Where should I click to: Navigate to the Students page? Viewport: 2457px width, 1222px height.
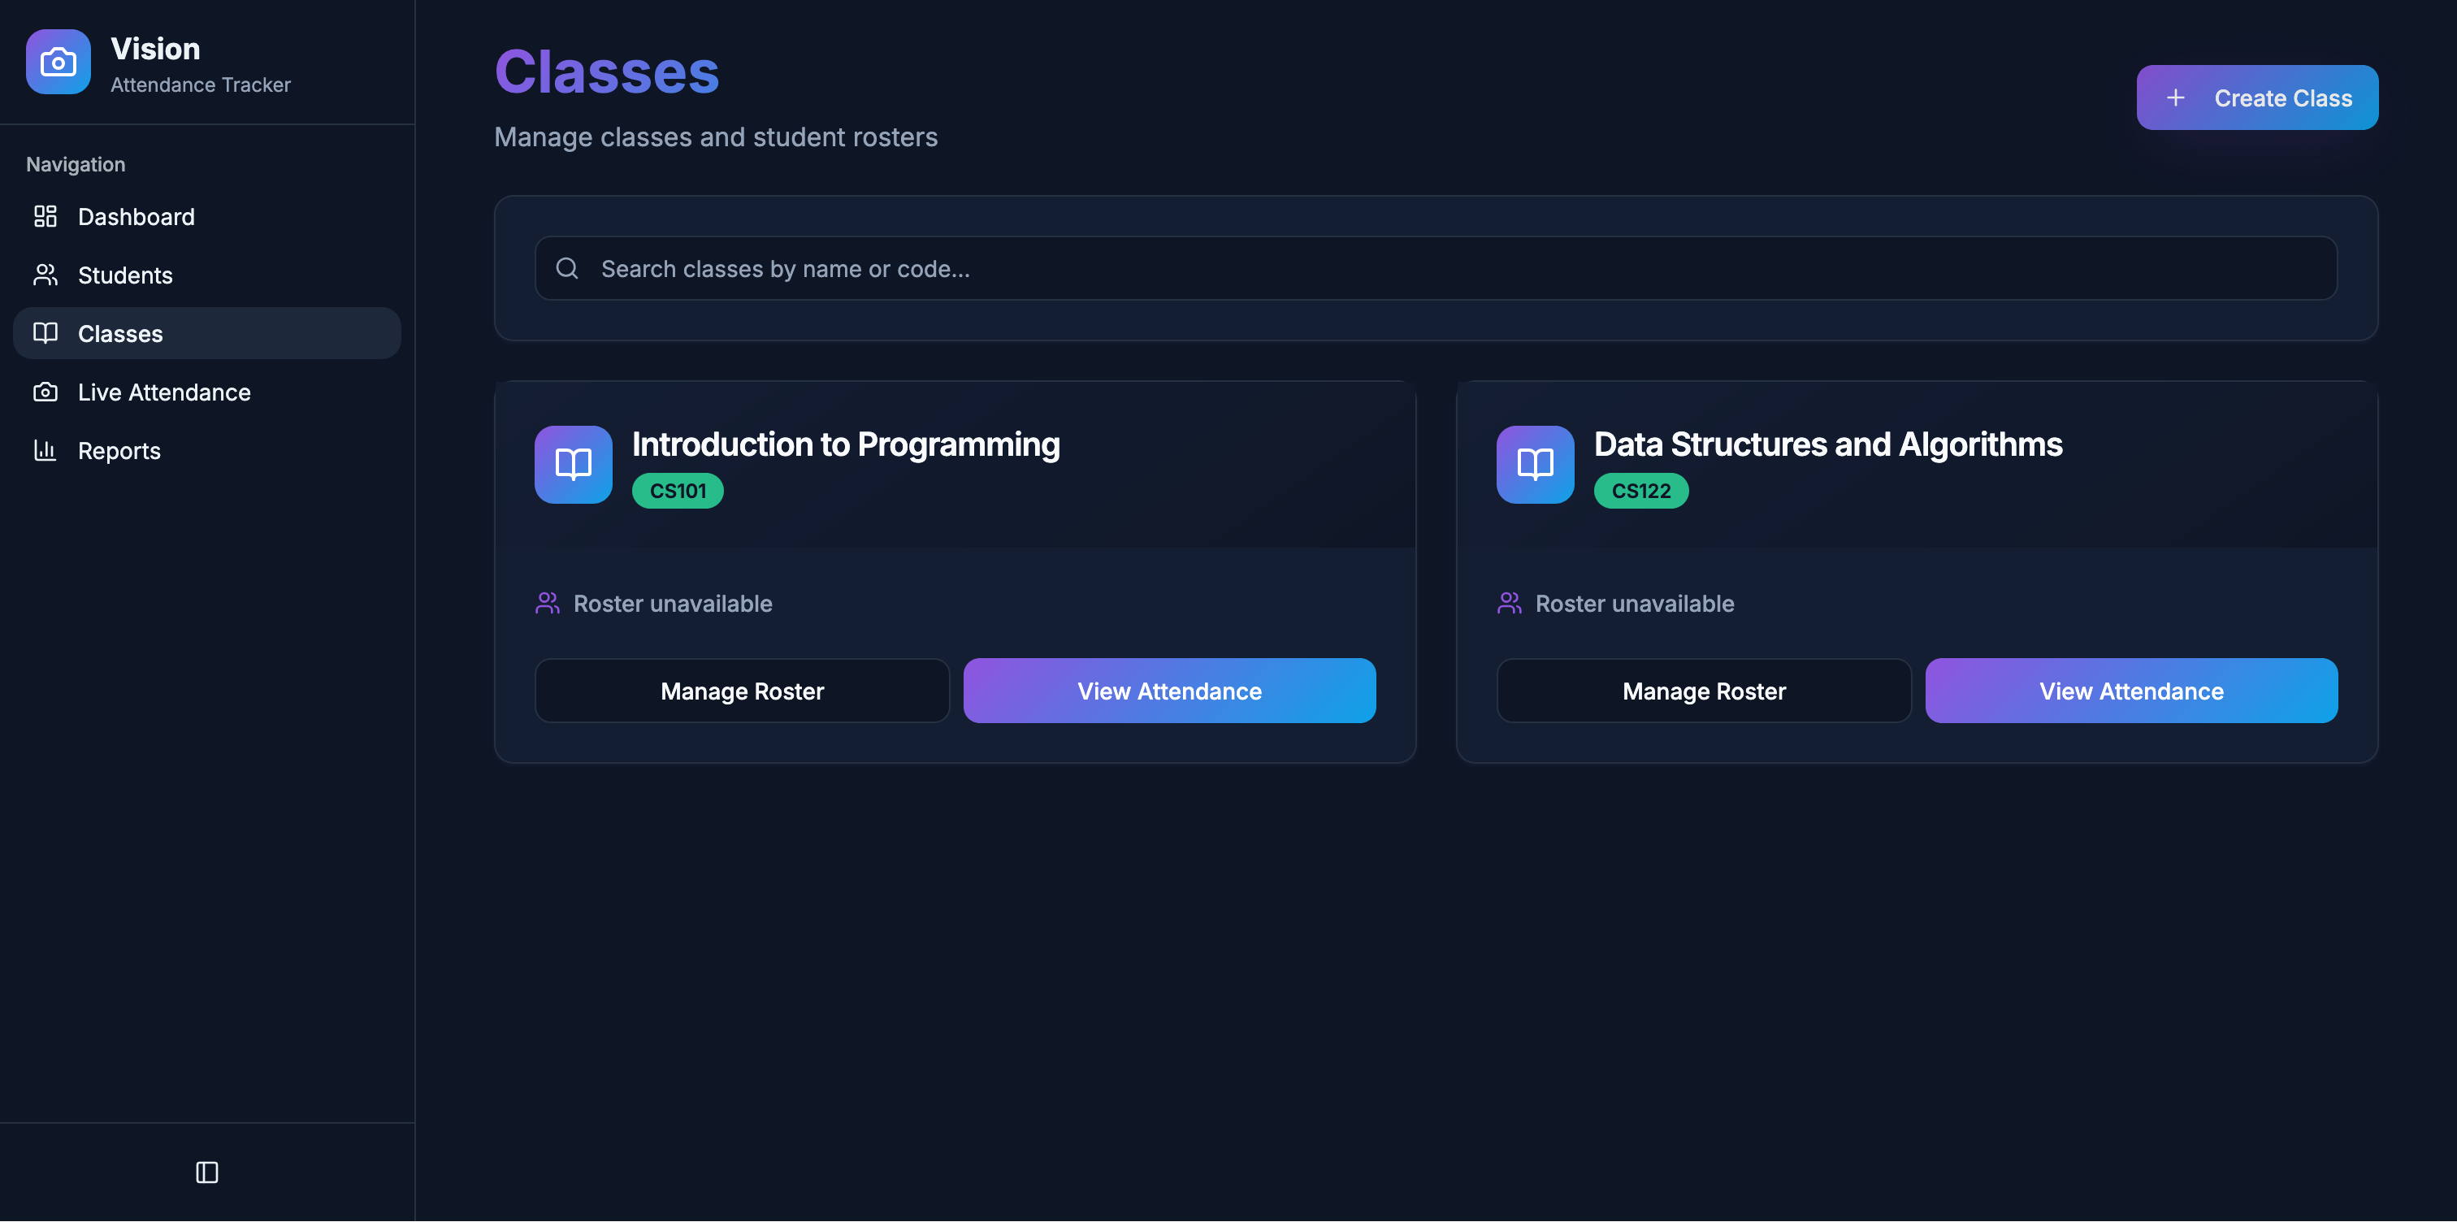tap(125, 275)
